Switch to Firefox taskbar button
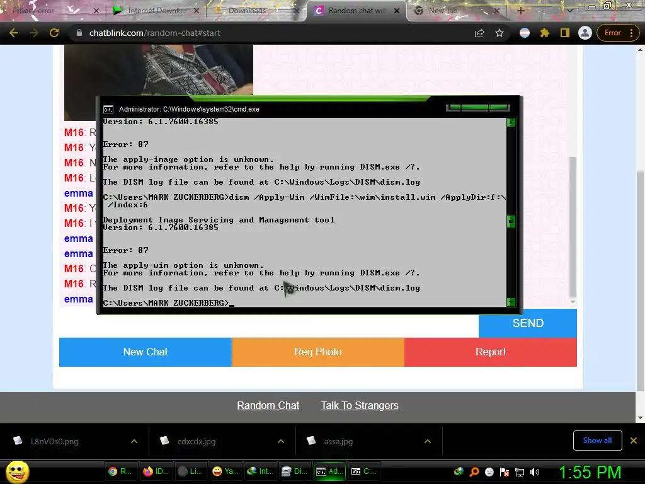This screenshot has height=484, width=645. coord(155,471)
